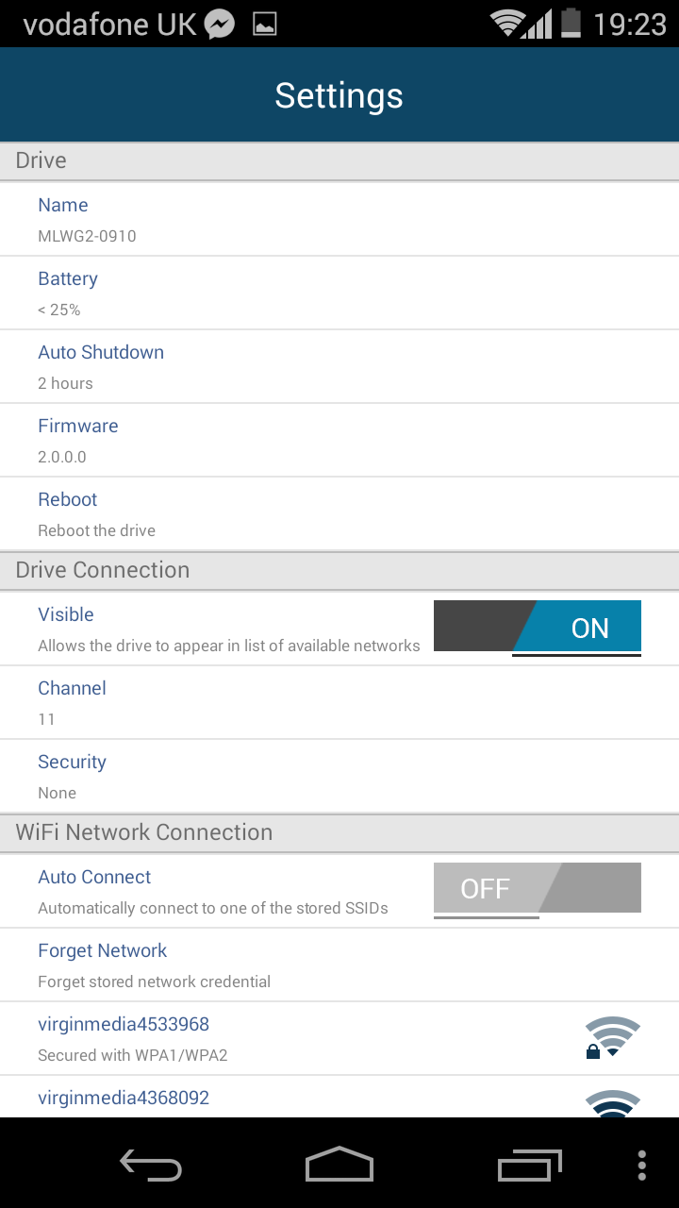Change the Channel setting
679x1208 pixels.
pos(72,702)
